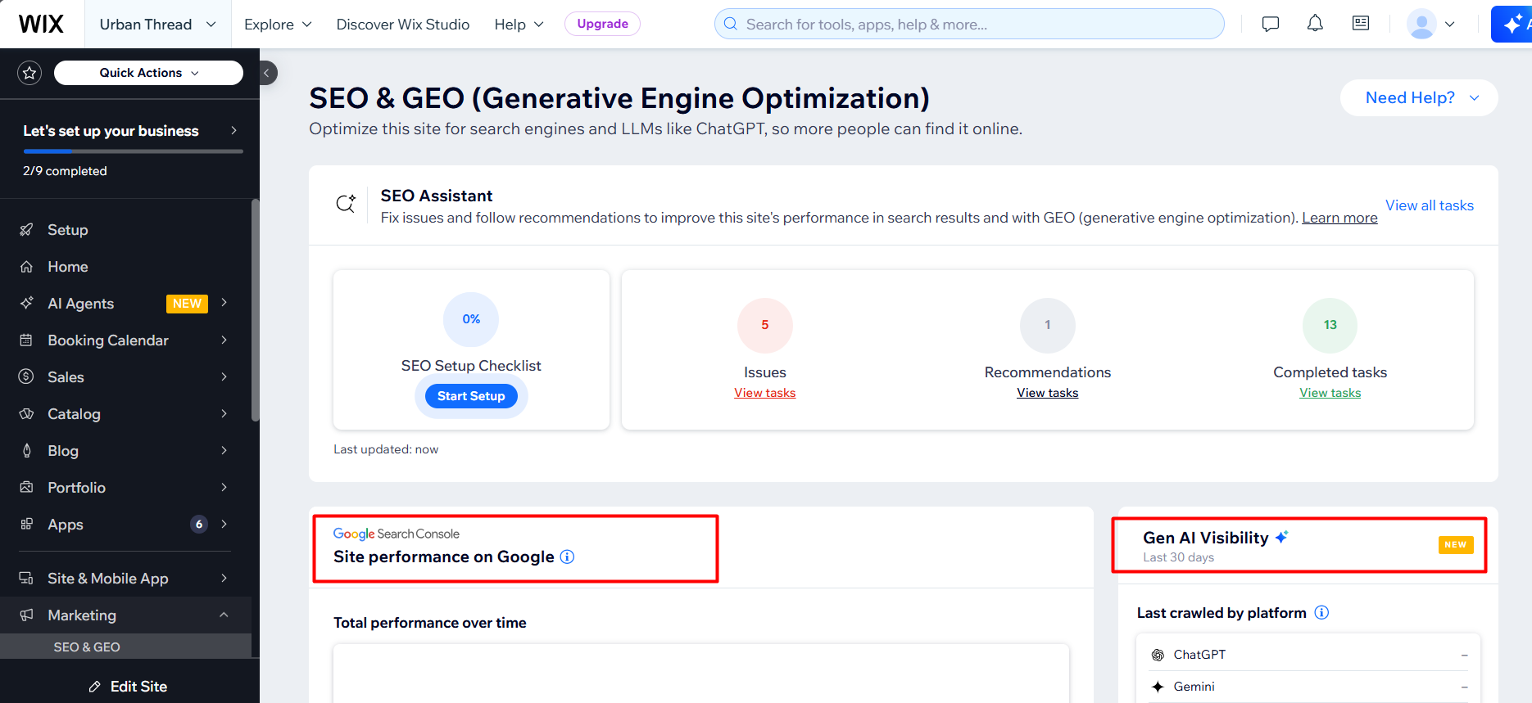Image resolution: width=1532 pixels, height=703 pixels.
Task: Open the Catalog menu item
Action: [126, 413]
